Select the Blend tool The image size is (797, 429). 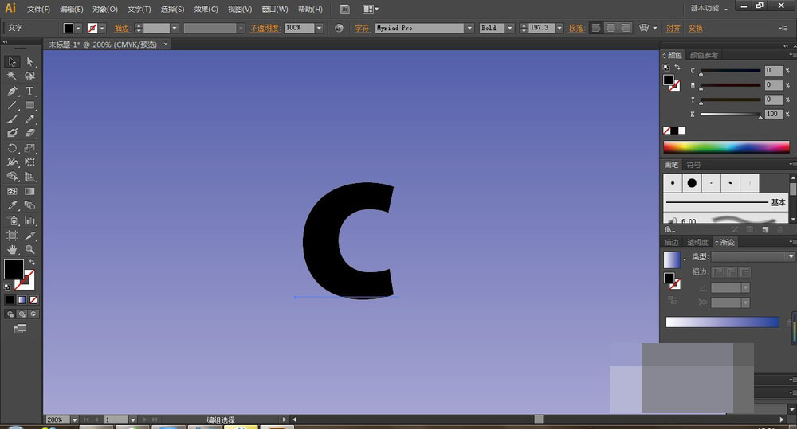pos(29,205)
